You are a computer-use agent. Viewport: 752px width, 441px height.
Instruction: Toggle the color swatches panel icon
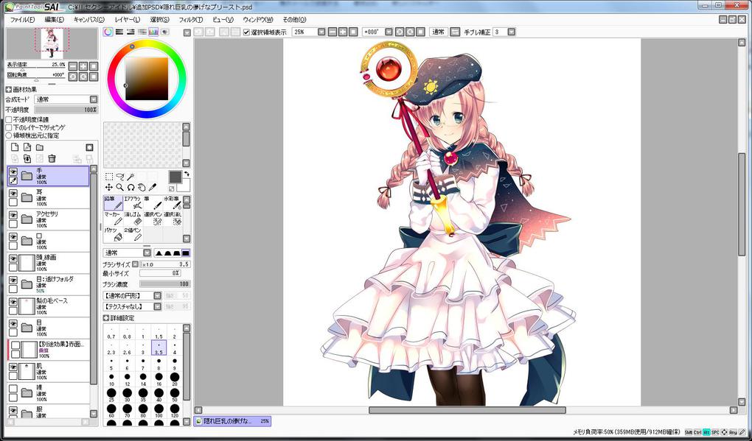(153, 32)
